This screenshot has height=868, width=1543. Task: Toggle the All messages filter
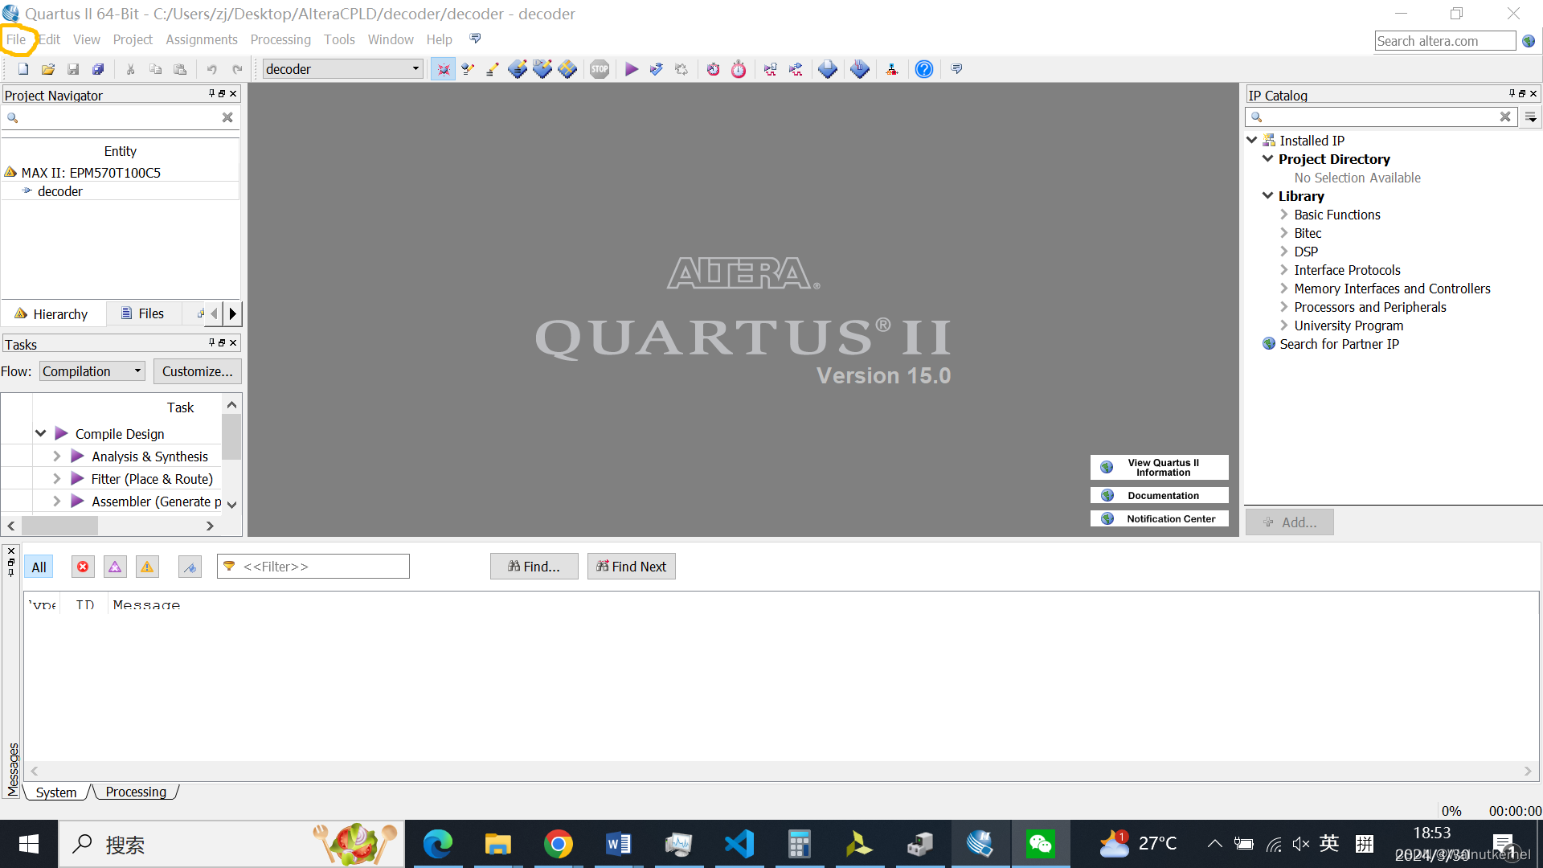coord(39,567)
